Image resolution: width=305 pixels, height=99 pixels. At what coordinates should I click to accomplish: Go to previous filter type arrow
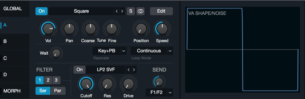pos(128,70)
